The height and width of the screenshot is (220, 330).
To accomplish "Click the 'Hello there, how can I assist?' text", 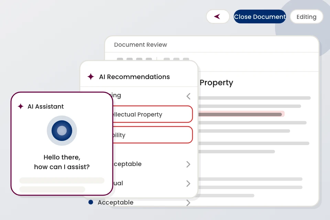I will point(62,162).
